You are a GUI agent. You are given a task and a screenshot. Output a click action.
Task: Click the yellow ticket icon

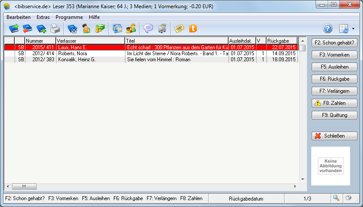click(179, 29)
